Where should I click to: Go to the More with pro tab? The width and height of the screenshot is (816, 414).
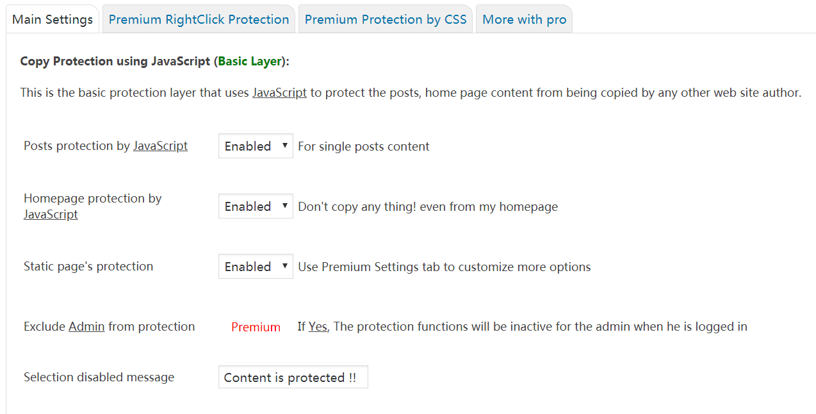coord(524,19)
